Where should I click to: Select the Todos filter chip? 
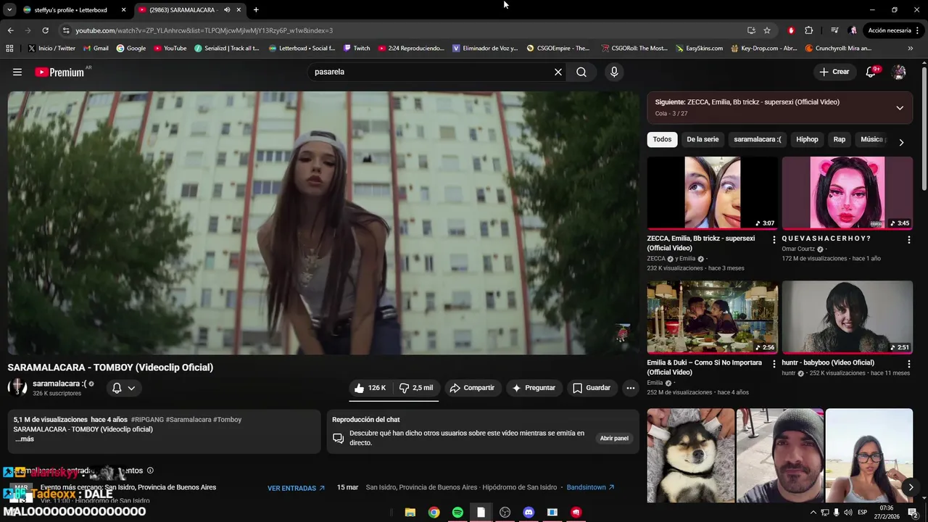662,139
